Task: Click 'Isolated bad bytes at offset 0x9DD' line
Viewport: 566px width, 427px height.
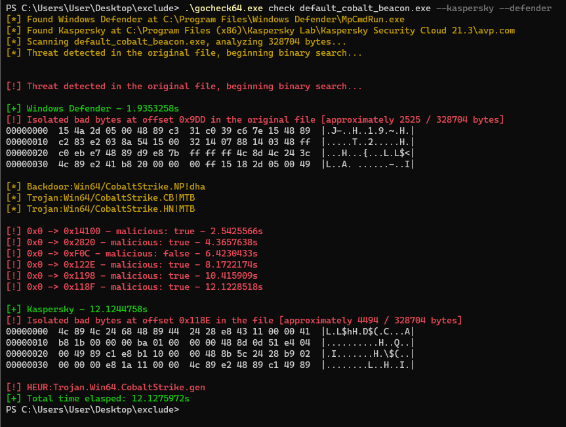Action: [255, 120]
